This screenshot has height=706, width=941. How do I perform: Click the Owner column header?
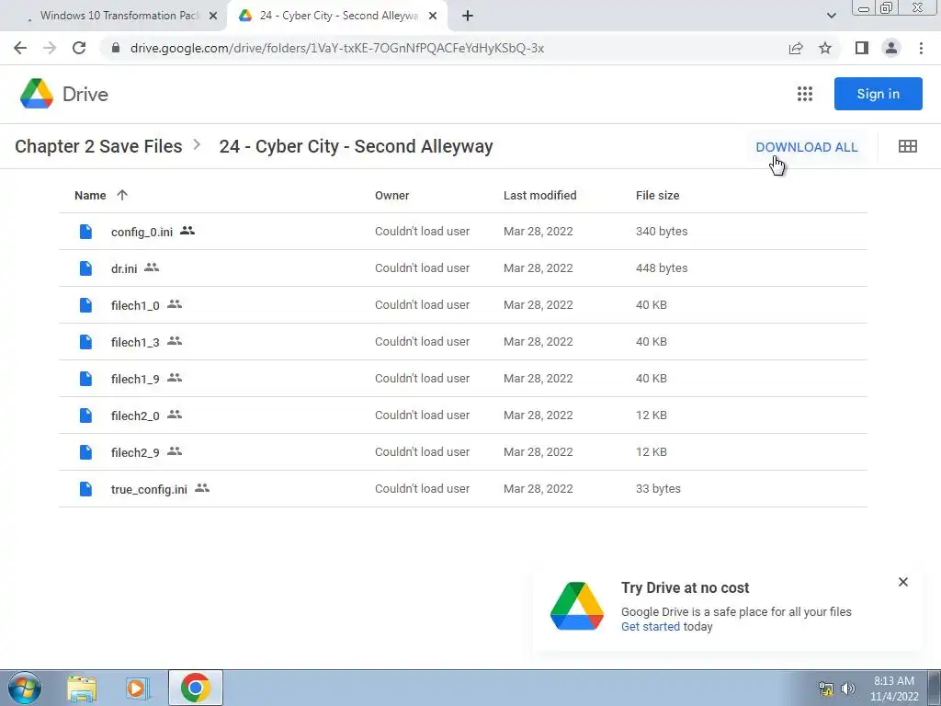(x=391, y=195)
